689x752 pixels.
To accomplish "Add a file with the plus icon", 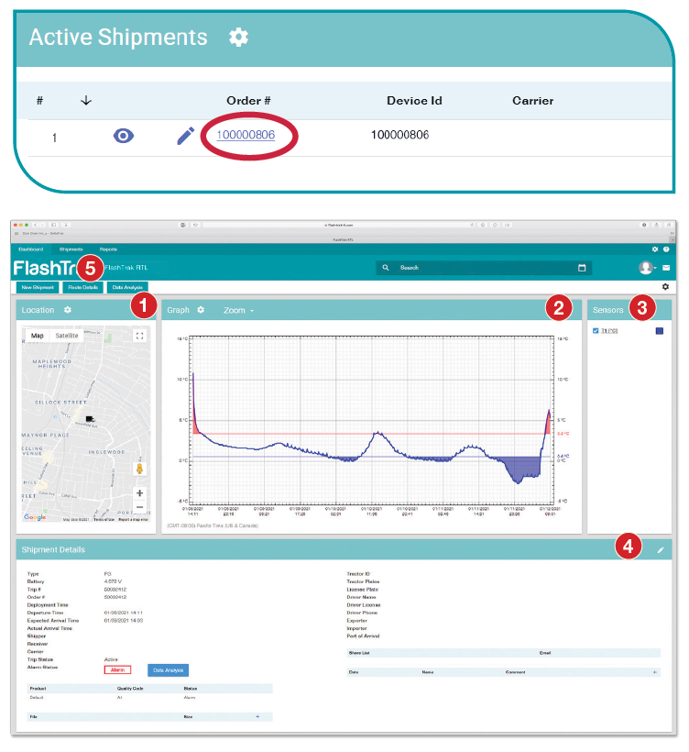I will pos(257,716).
